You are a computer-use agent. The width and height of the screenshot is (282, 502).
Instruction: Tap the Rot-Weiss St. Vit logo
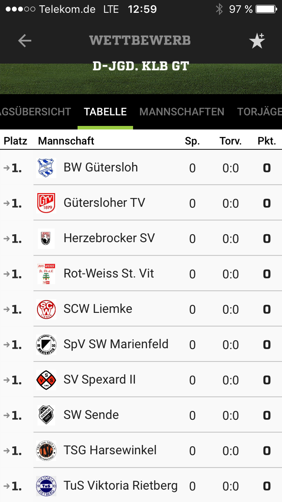coord(46,274)
